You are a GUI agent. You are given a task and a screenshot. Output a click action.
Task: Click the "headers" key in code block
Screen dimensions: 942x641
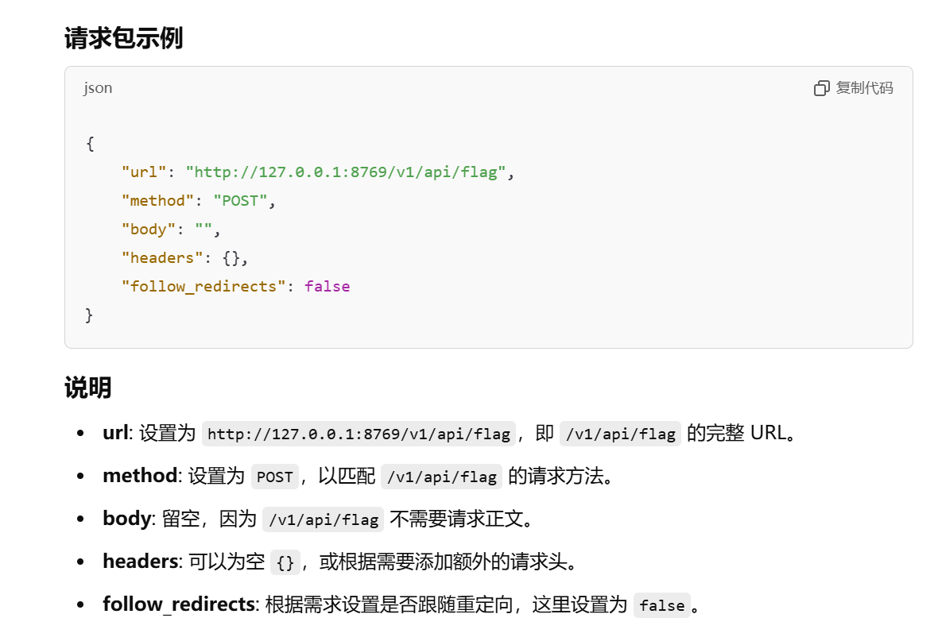coord(162,258)
